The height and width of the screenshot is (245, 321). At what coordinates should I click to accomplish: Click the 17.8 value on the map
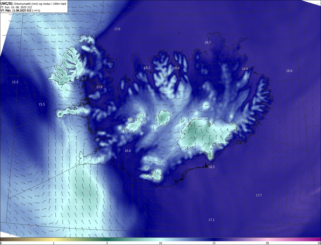[x=99, y=87]
